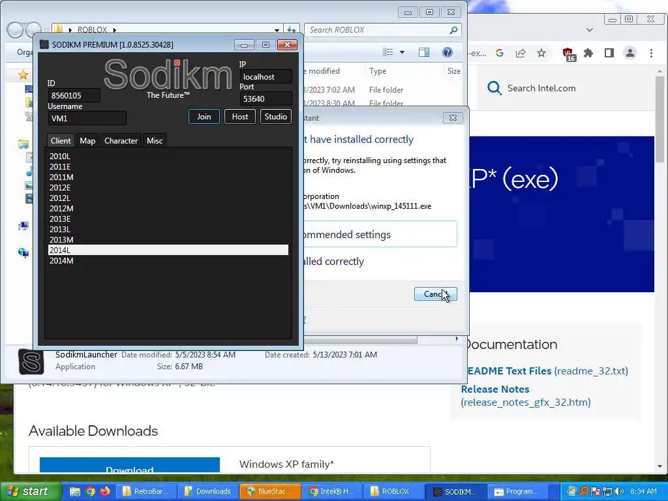Screen dimensions: 668x501
Task: Click the volume icon in system tray
Action: tap(618, 491)
